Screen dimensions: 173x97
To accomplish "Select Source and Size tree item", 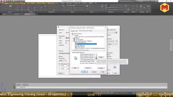I will click(91, 37).
